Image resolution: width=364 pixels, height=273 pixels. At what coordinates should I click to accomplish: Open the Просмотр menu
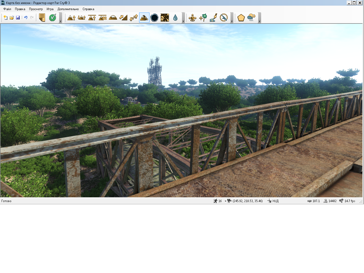(36, 9)
